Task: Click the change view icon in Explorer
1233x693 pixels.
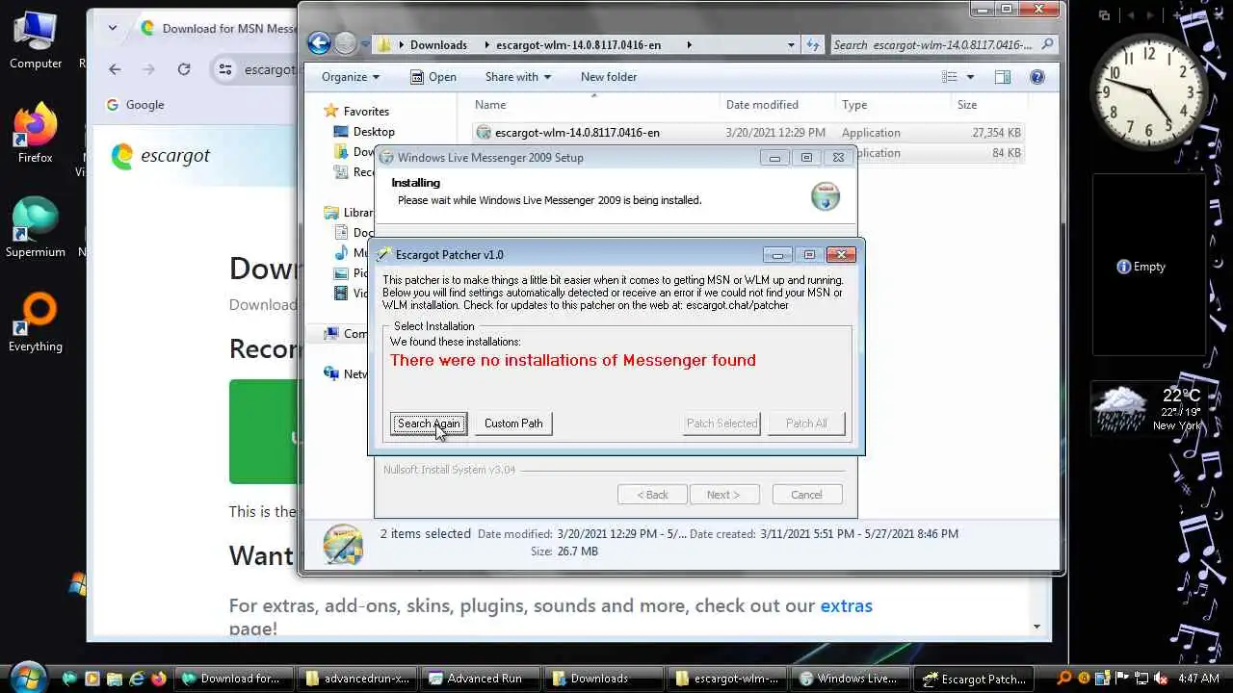Action: point(950,77)
